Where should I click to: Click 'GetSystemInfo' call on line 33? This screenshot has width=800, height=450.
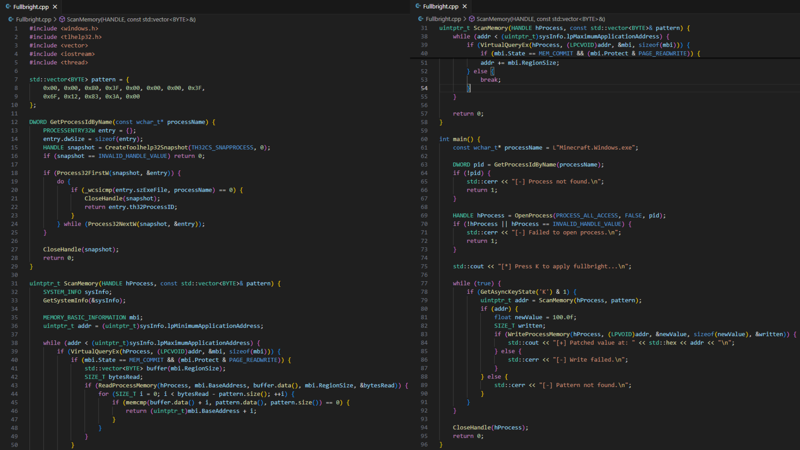[65, 300]
